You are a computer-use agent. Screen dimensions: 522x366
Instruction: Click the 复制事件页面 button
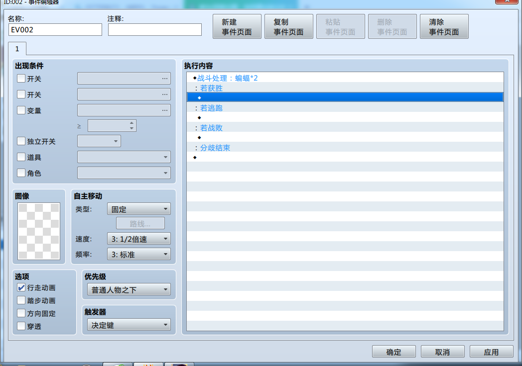pyautogui.click(x=288, y=26)
